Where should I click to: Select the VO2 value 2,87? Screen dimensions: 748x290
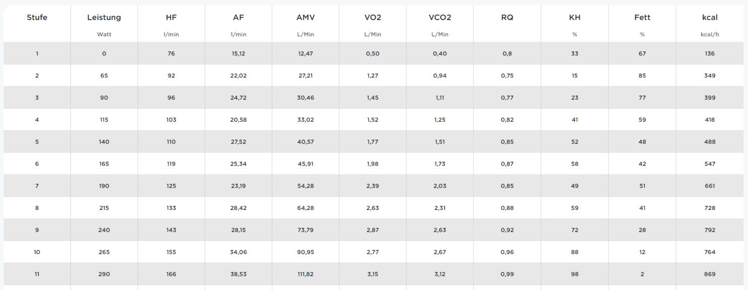pos(372,230)
